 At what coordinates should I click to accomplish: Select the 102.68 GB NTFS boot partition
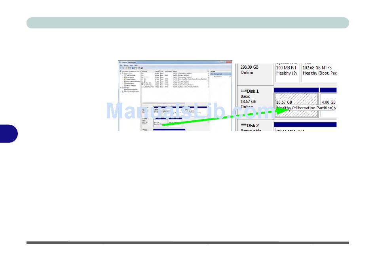(319, 70)
